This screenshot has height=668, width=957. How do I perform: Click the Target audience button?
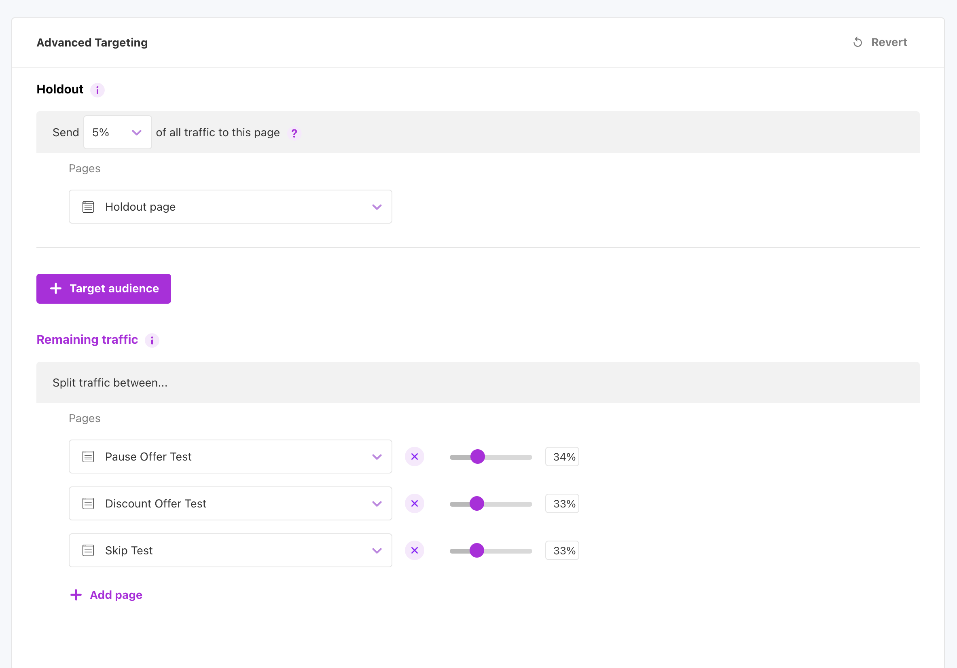[x=104, y=288]
